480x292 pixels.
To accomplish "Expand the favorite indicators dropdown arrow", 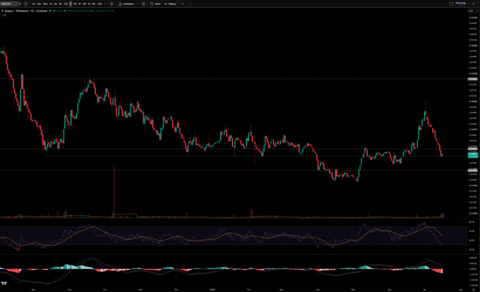I will point(138,4).
